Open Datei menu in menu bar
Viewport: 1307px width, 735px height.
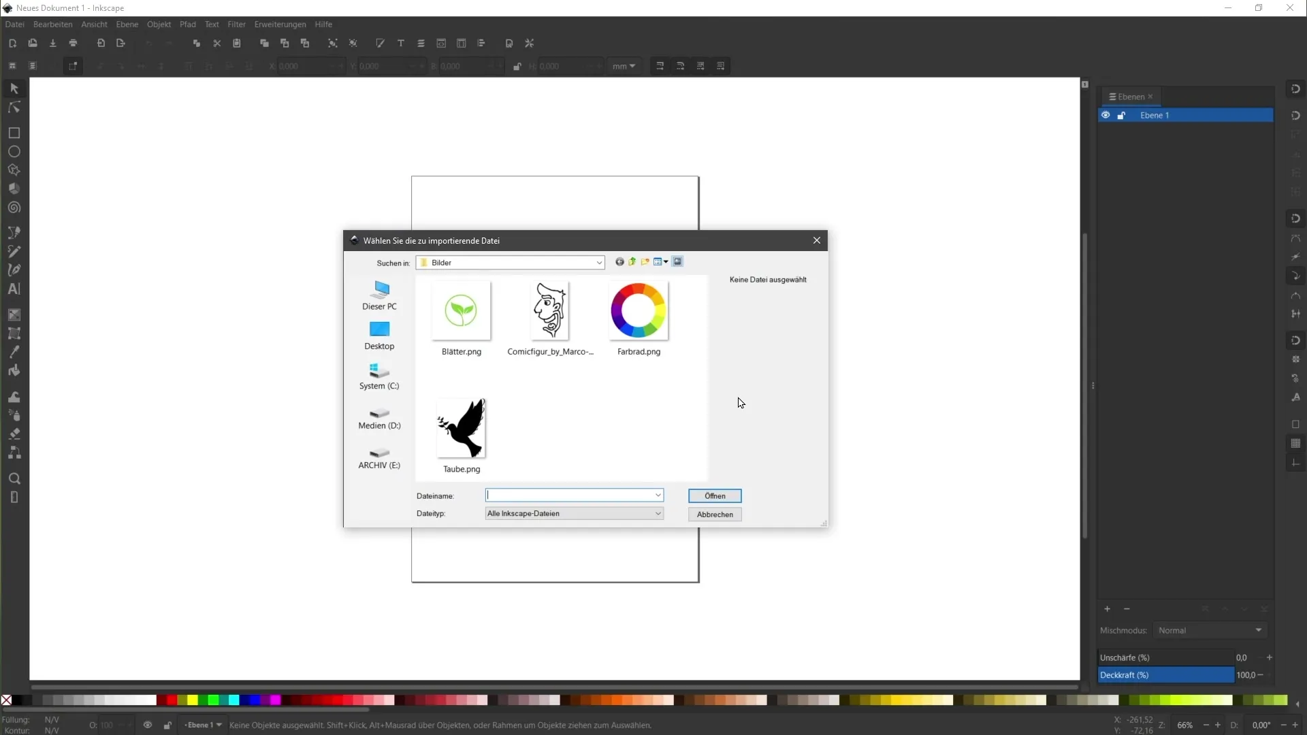point(14,24)
